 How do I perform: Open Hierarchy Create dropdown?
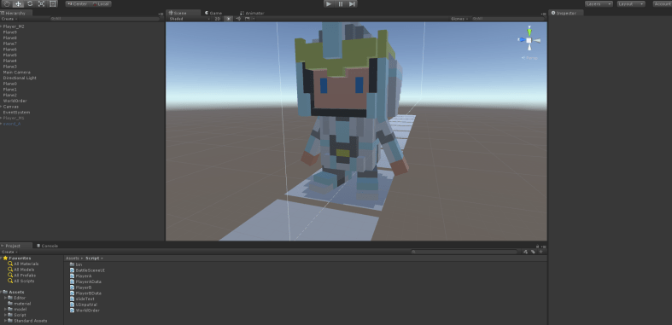pos(9,19)
